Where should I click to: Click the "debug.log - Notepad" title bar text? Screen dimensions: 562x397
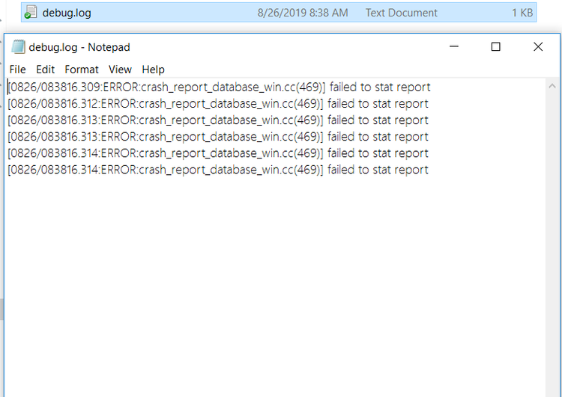point(79,47)
